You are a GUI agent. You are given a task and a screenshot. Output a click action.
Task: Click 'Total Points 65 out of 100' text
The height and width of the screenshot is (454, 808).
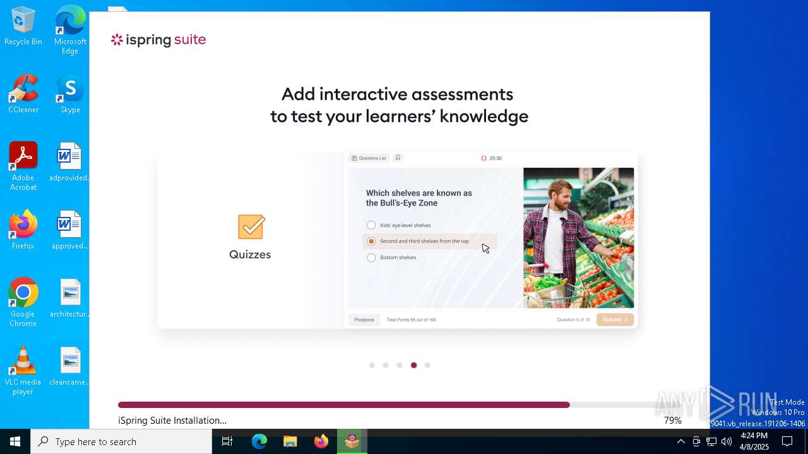(x=411, y=320)
